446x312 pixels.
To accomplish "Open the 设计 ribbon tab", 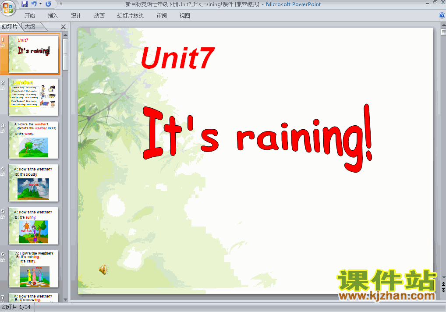I will coord(76,16).
